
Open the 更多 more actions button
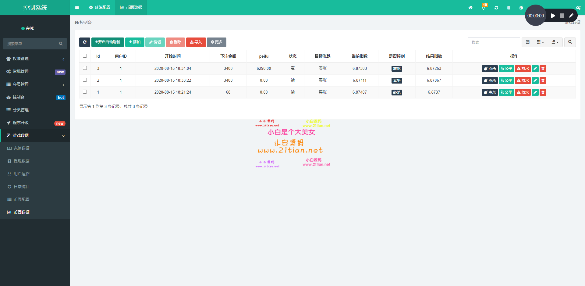217,42
